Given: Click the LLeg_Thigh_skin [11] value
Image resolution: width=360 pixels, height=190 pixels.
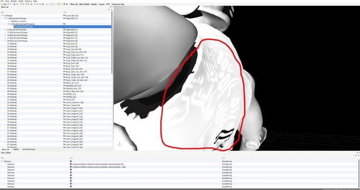Looking at the screenshot, I should pyautogui.click(x=74, y=55).
